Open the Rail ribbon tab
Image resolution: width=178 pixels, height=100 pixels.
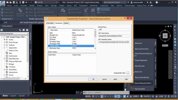75,6
